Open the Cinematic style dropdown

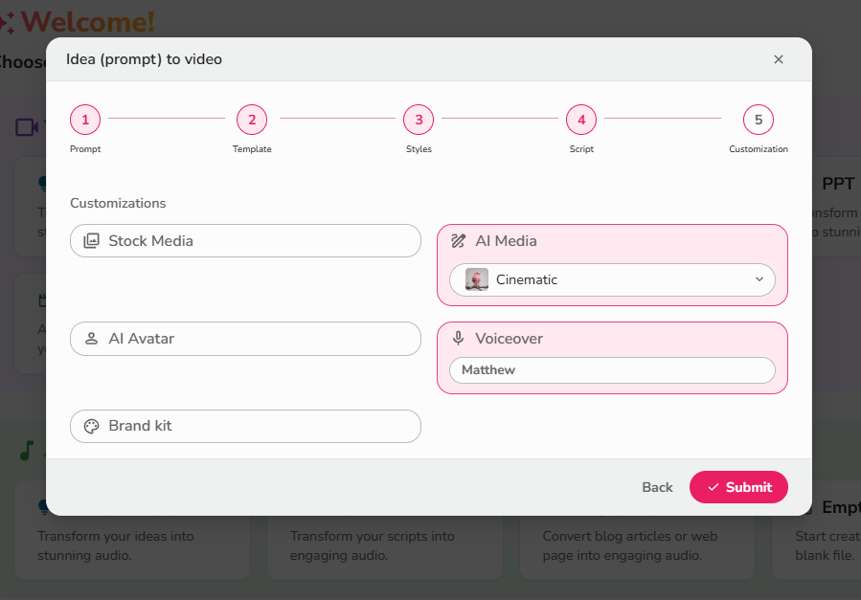pyautogui.click(x=612, y=279)
